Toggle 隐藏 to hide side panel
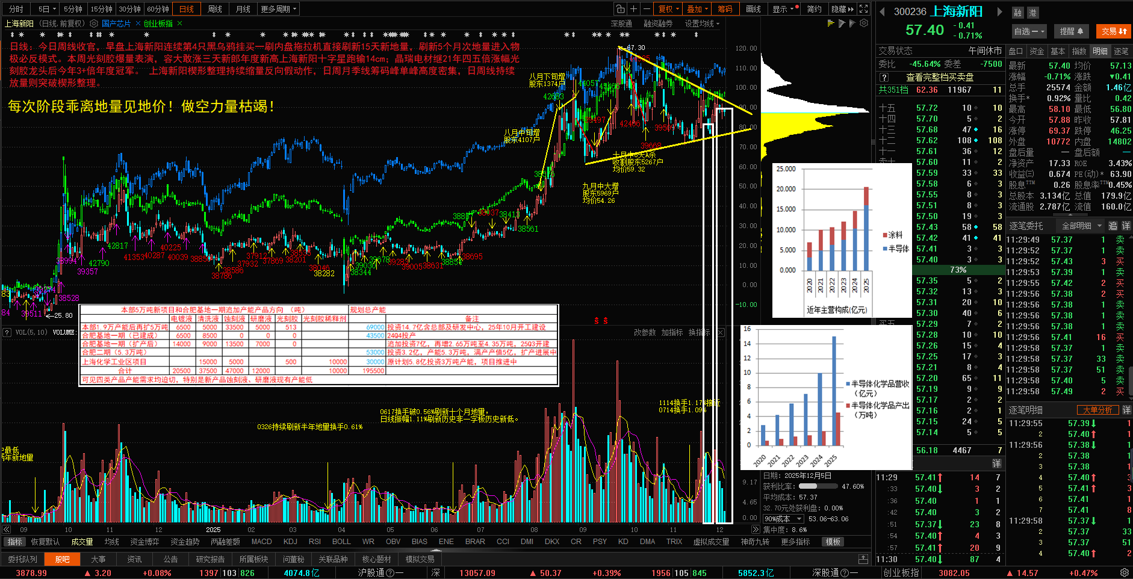This screenshot has height=579, width=1133. coord(842,9)
